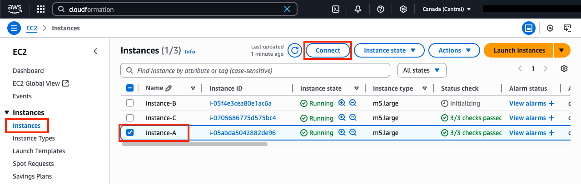581x184 pixels.
Task: Check the Instance-B checkbox
Action: click(x=129, y=103)
